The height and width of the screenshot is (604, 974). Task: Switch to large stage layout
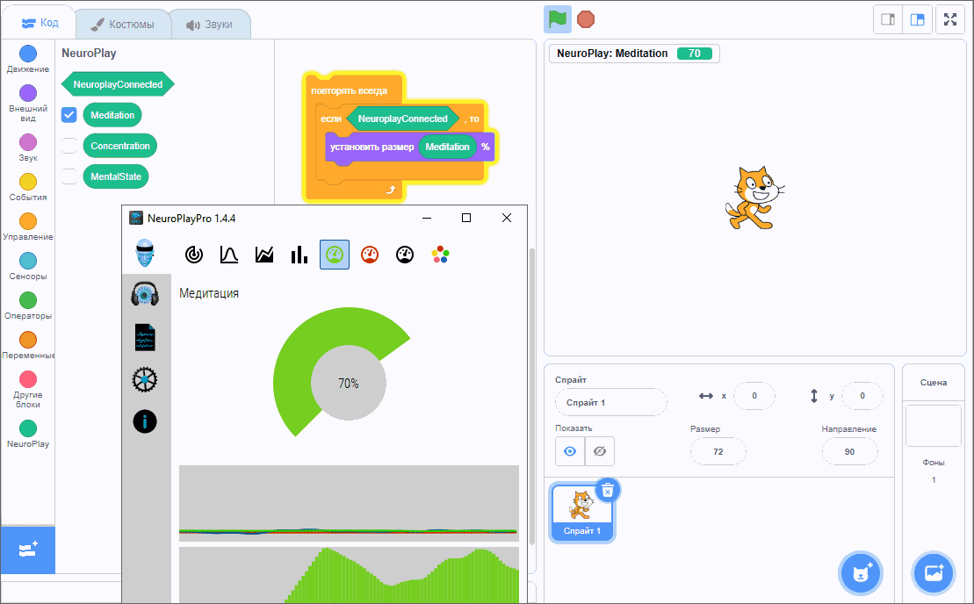(x=917, y=19)
